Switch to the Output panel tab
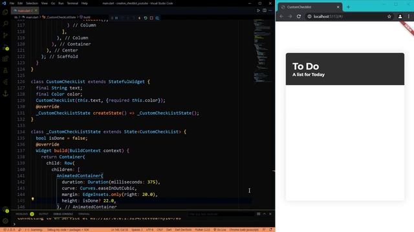The width and height of the screenshot is (414, 232). (43, 214)
